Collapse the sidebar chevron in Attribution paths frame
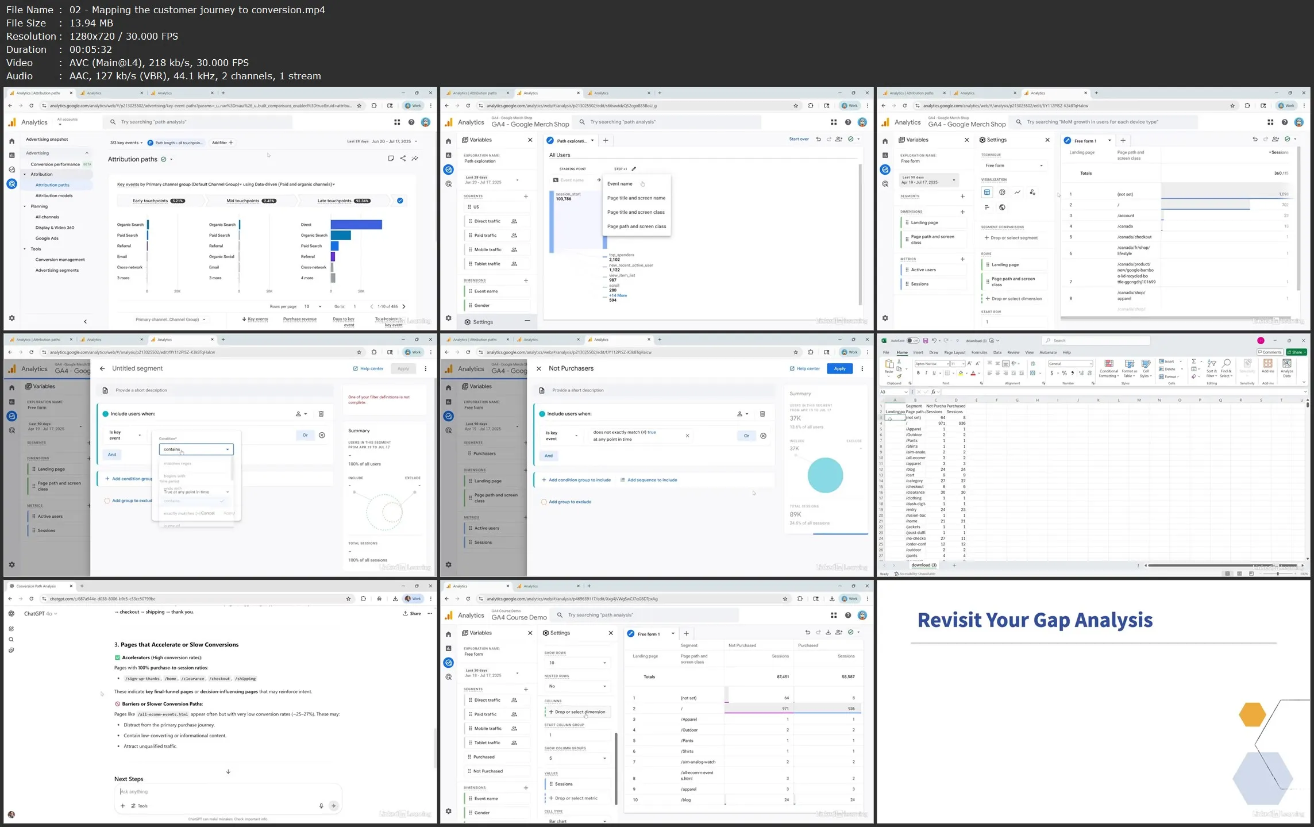 click(85, 322)
